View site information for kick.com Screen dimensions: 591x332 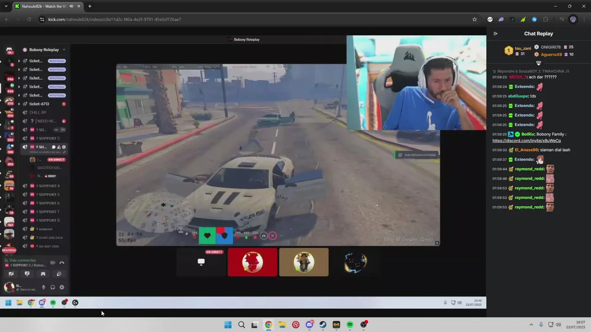pyautogui.click(x=42, y=19)
